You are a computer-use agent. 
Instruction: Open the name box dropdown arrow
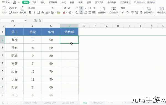[25, 21]
